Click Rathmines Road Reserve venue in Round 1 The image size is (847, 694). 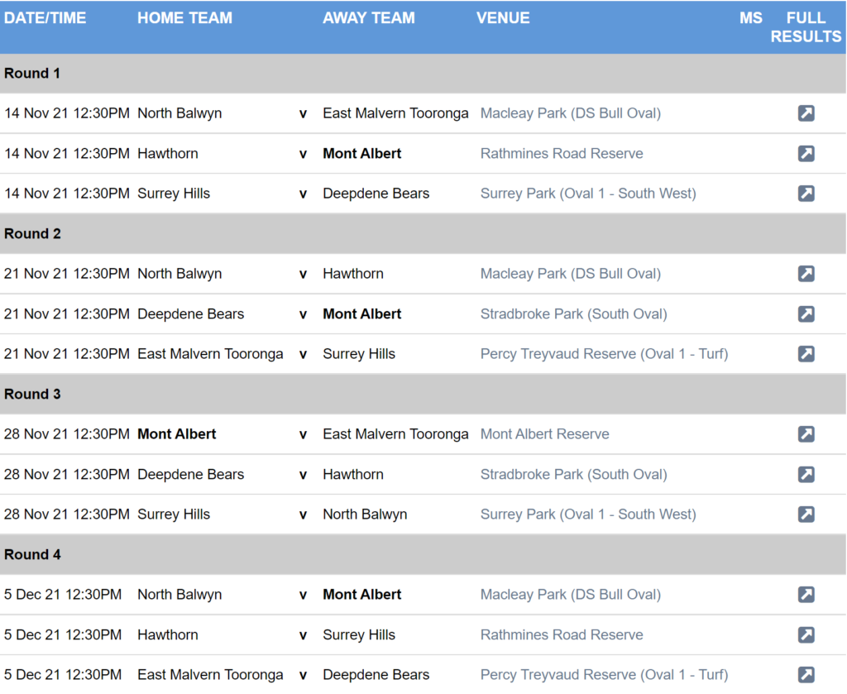[561, 153]
